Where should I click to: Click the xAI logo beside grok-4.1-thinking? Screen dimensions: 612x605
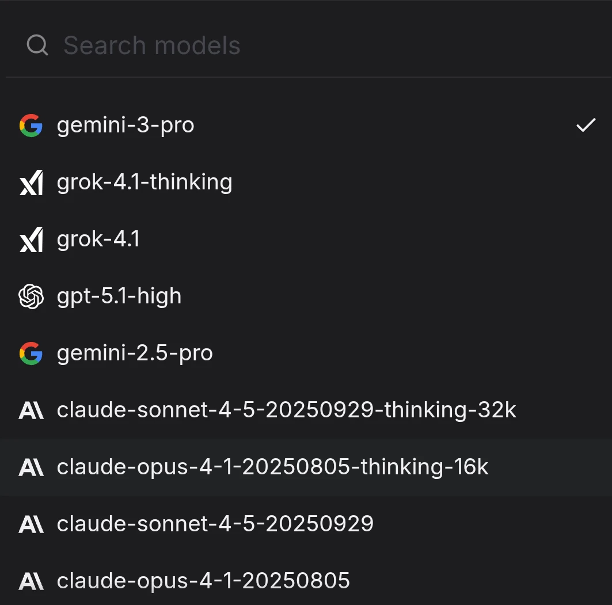tap(31, 182)
